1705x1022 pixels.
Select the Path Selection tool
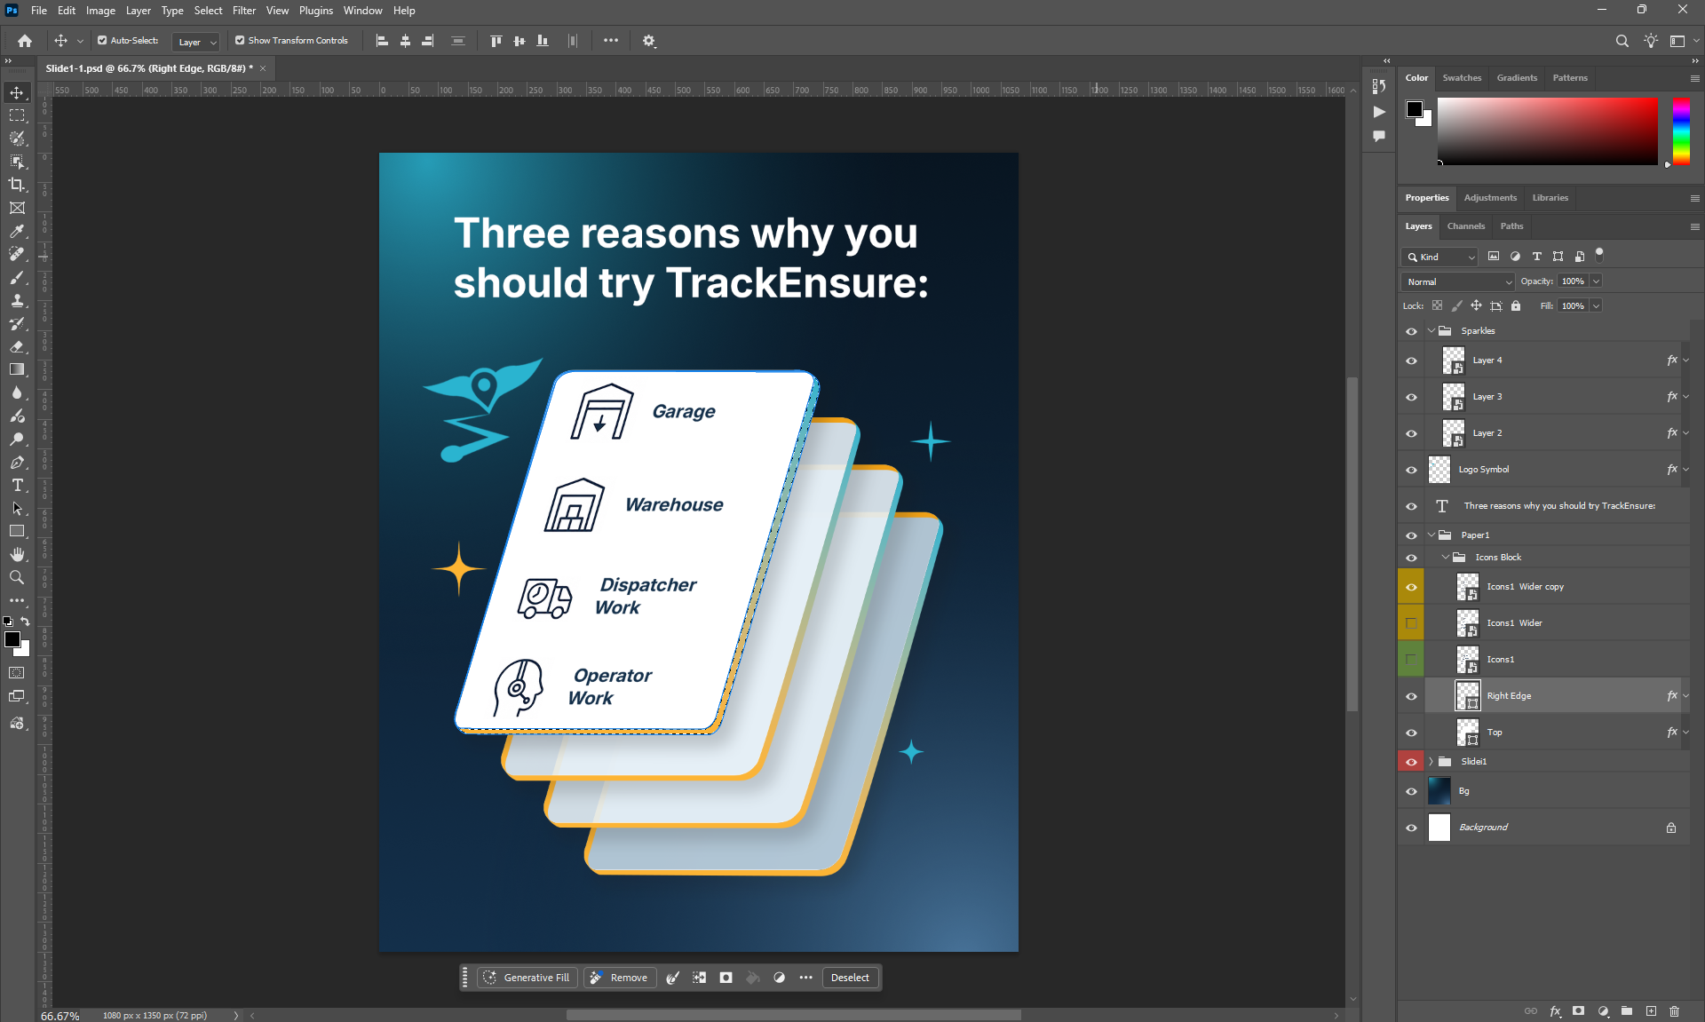(x=17, y=509)
